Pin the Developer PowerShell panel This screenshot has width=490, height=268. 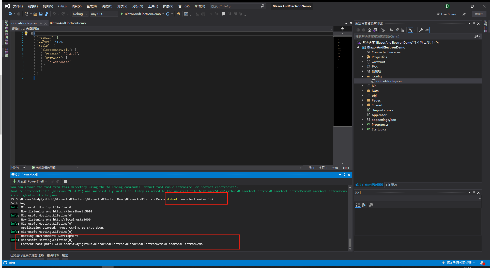345,175
